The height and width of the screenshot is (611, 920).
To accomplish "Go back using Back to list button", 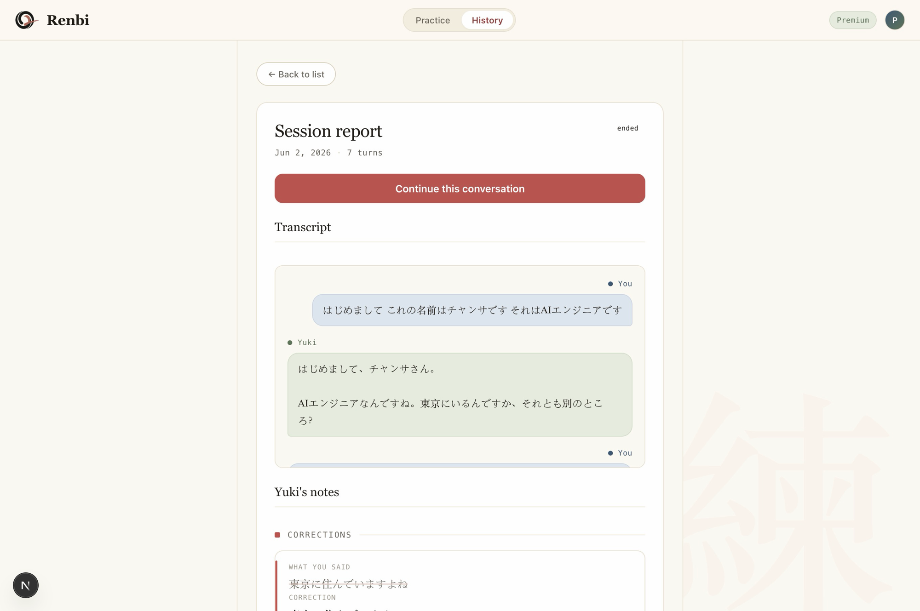I will pyautogui.click(x=296, y=74).
